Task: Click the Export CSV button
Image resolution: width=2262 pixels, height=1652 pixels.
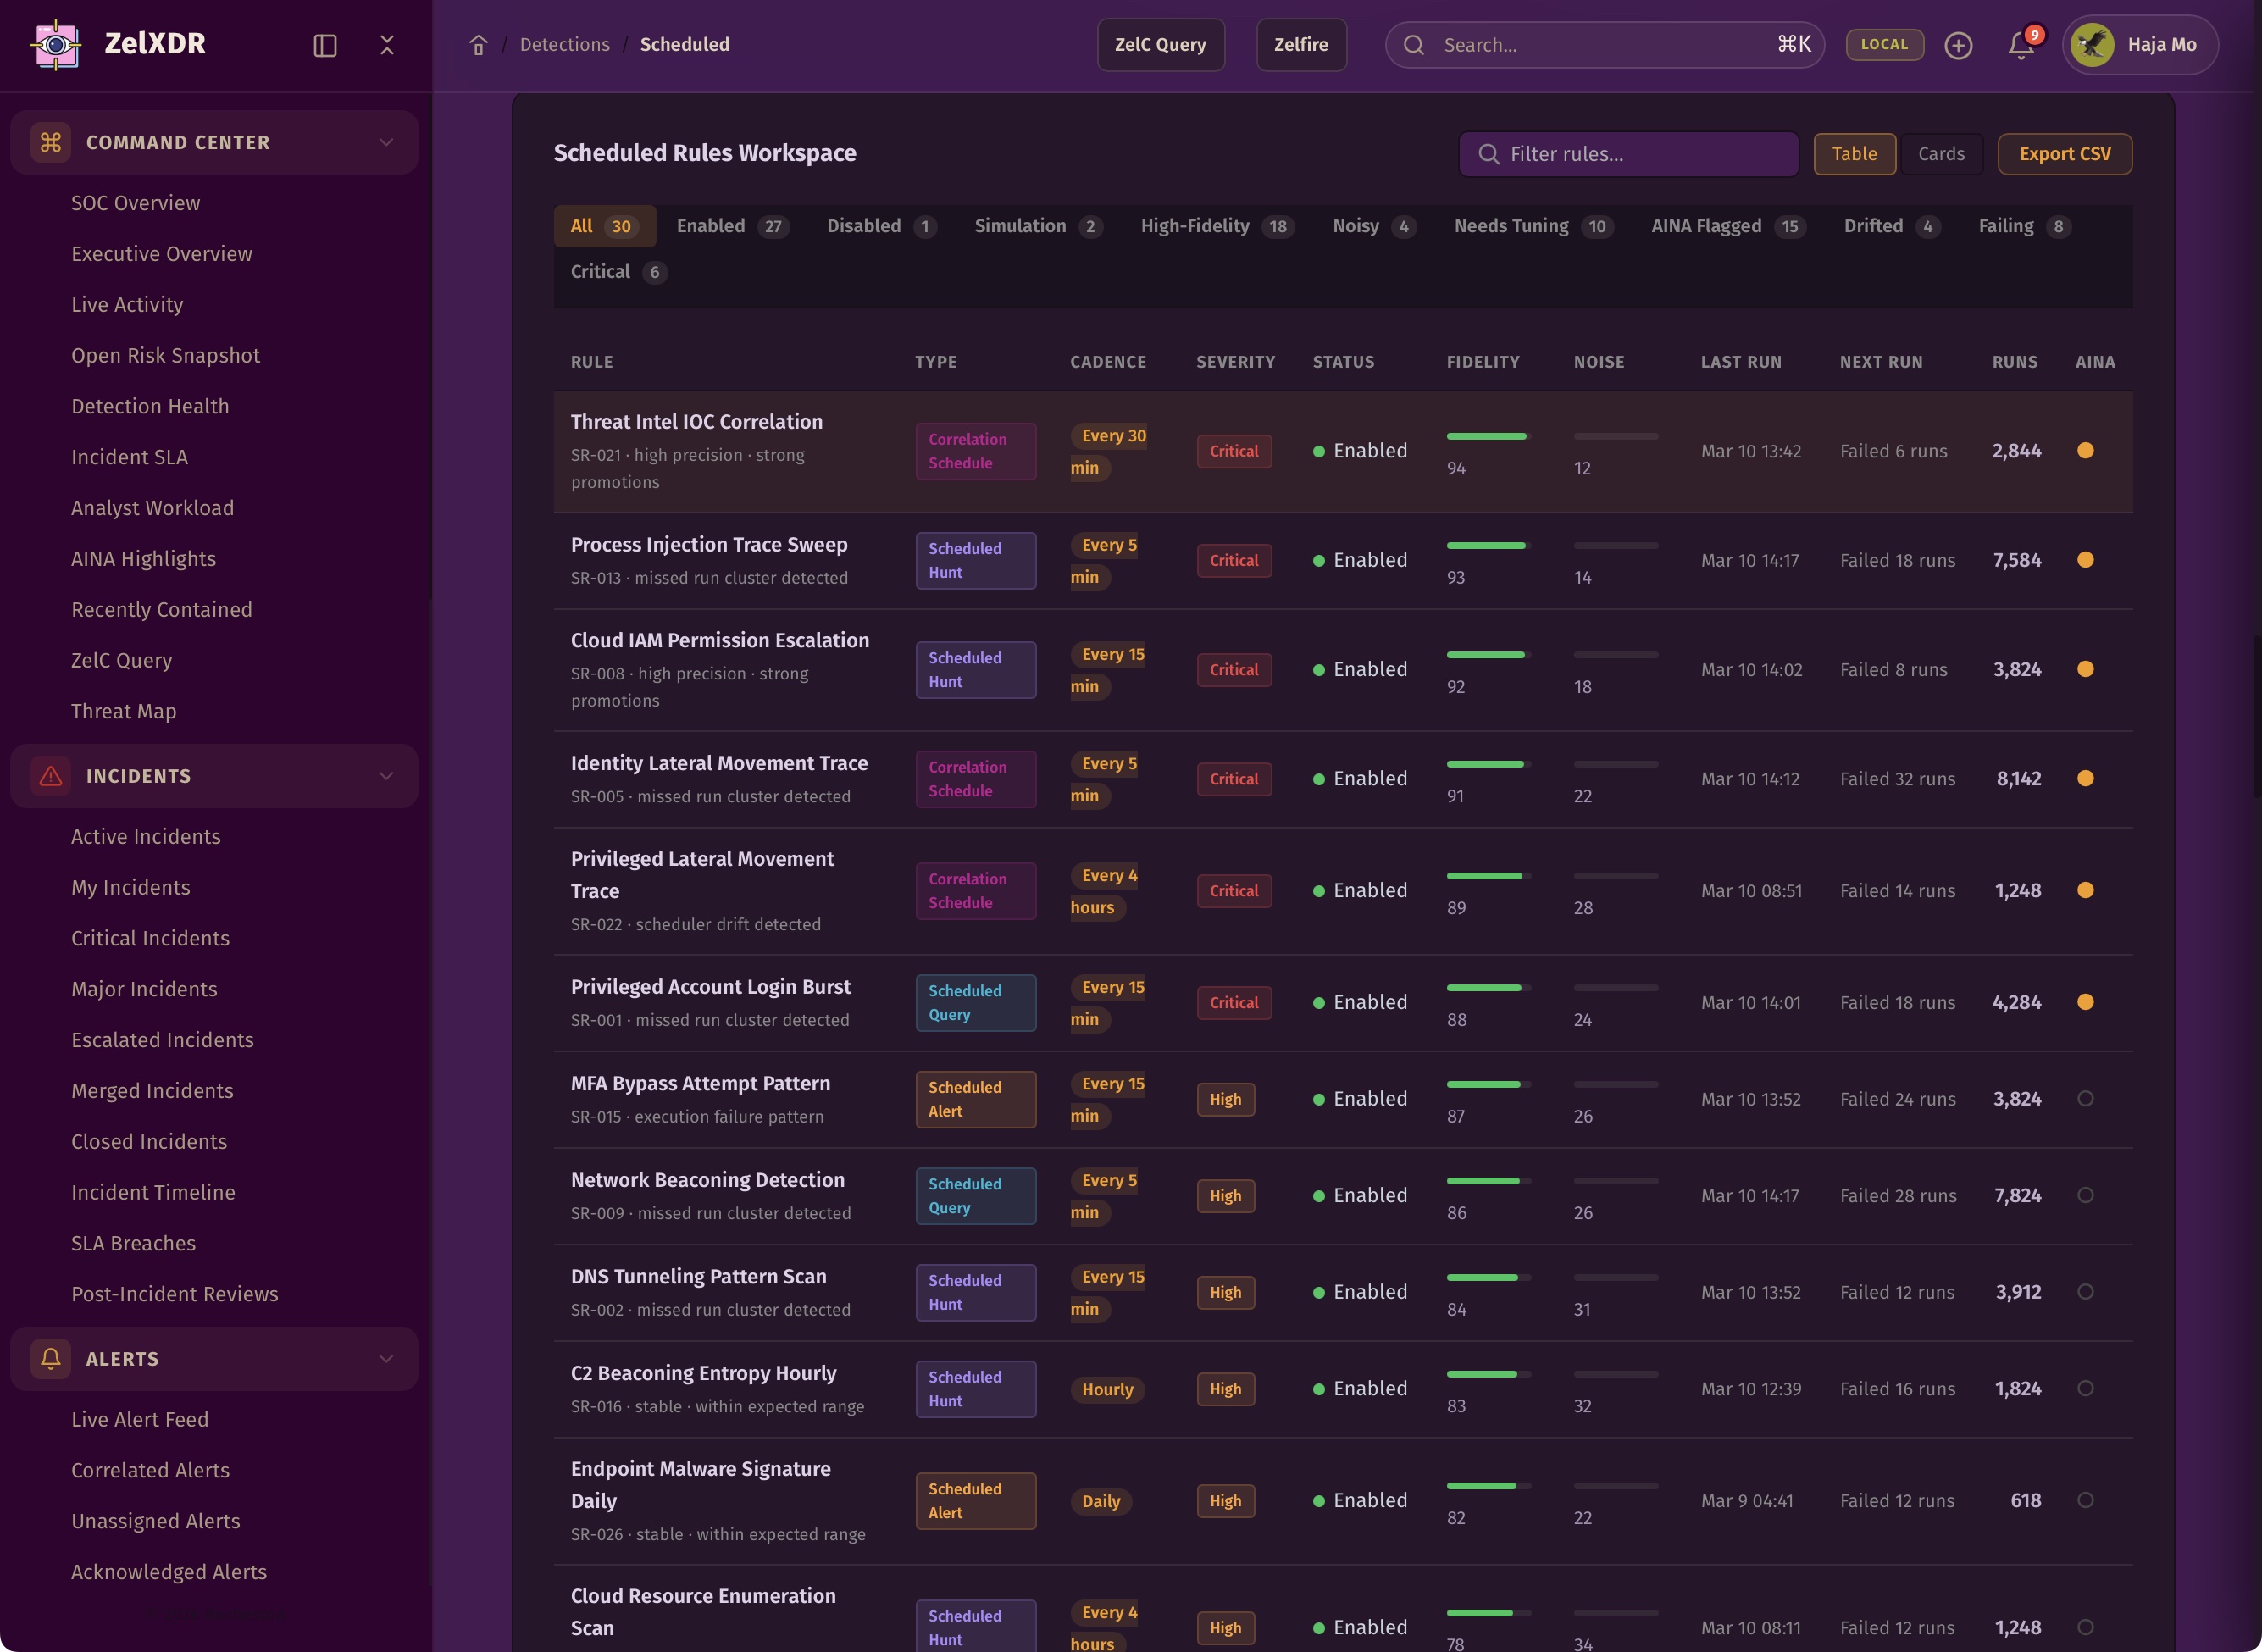Action: pyautogui.click(x=2064, y=154)
